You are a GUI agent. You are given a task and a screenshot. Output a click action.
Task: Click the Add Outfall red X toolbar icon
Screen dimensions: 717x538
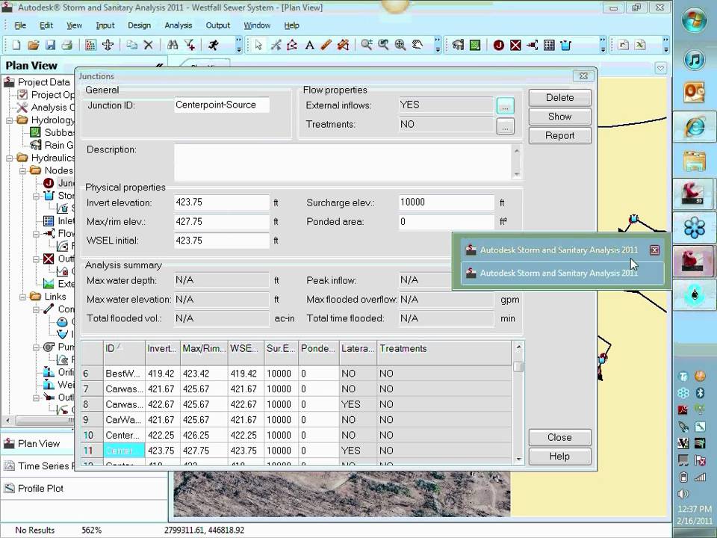[516, 45]
